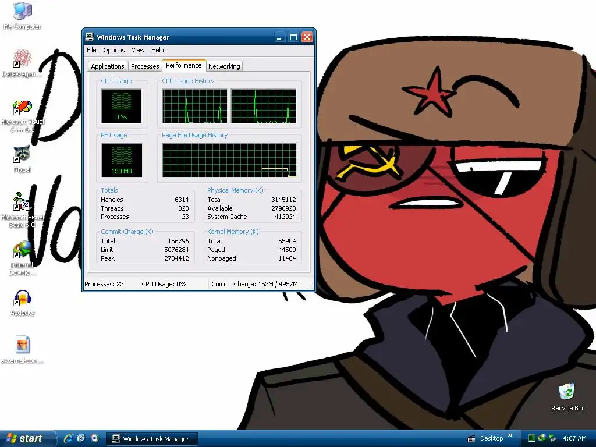Expand the Desktop toolbar chevron

[x=510, y=435]
